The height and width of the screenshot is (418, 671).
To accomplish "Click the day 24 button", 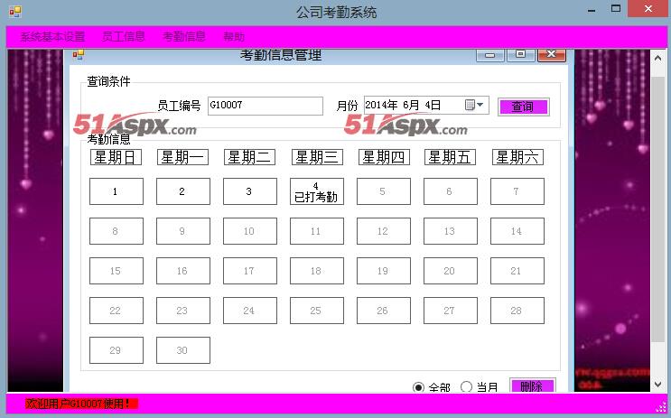I will pyautogui.click(x=250, y=311).
